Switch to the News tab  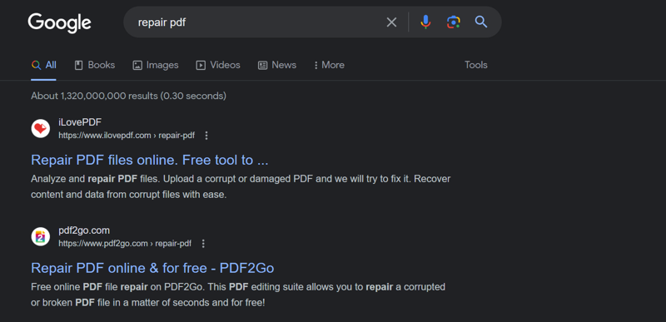tap(277, 65)
